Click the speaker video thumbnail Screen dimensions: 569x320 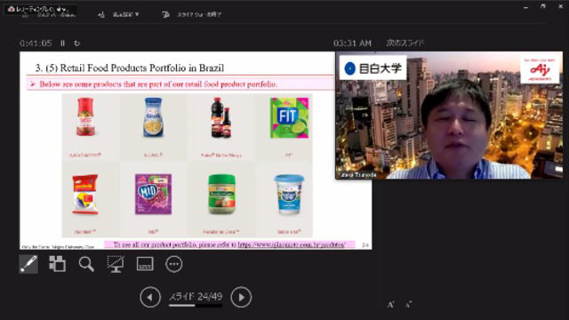(449, 115)
